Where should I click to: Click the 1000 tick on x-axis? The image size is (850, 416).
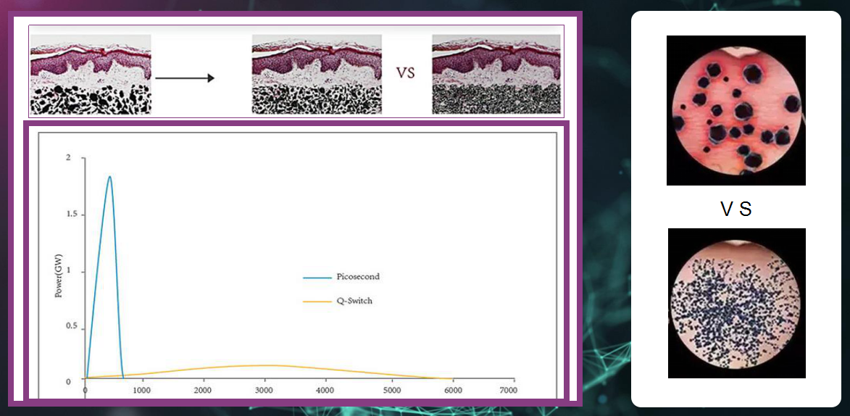coord(141,390)
